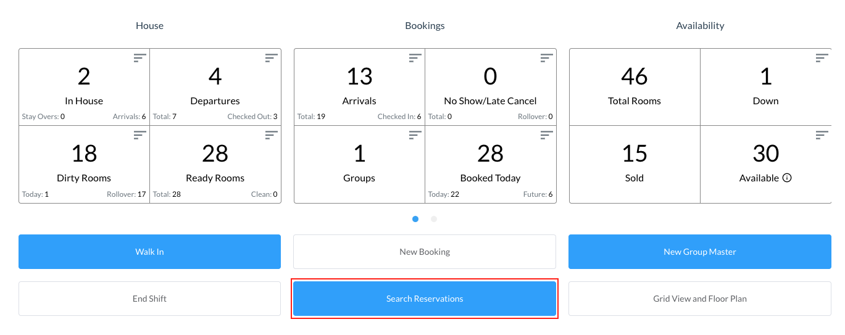
Task: Create a New Group Master
Action: [x=699, y=252]
